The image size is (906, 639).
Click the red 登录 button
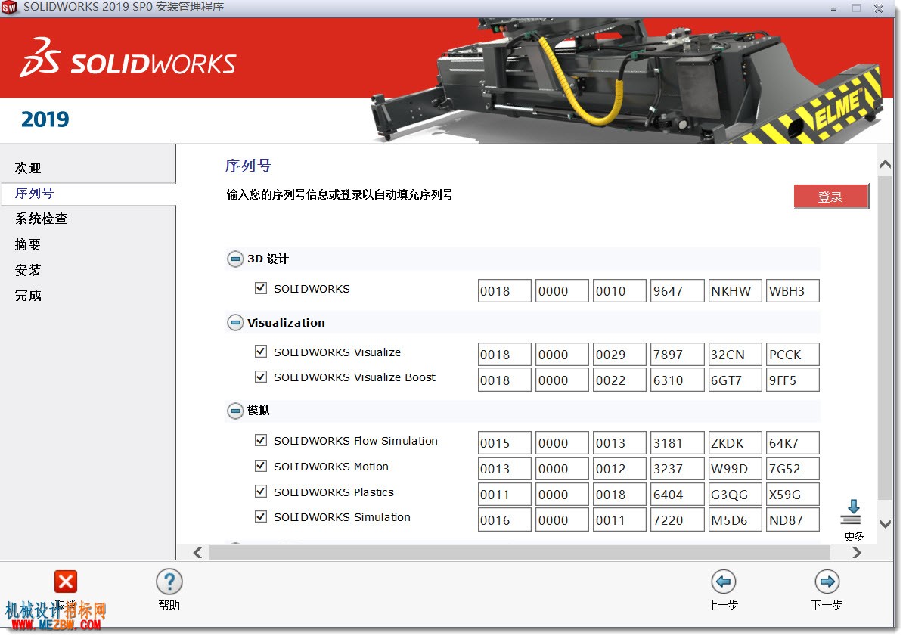click(x=831, y=197)
